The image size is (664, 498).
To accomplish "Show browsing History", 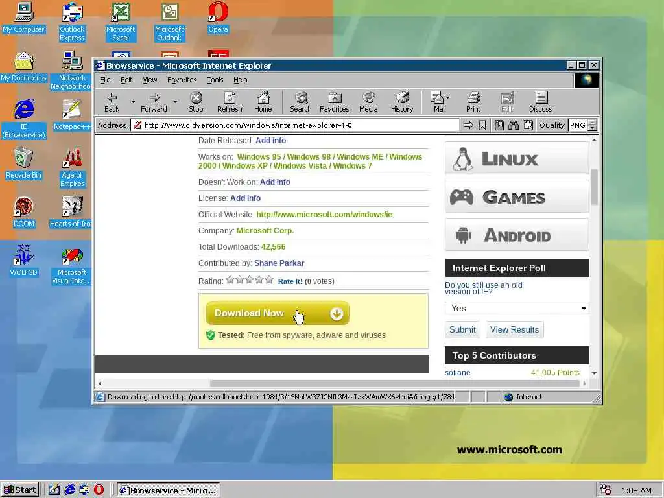I will click(402, 102).
